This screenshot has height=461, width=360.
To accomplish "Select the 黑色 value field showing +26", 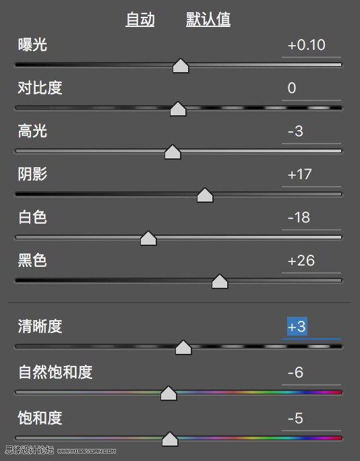I will tap(311, 261).
